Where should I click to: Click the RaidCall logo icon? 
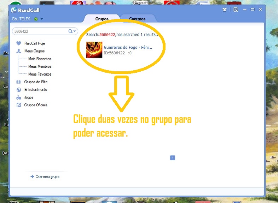14,10
